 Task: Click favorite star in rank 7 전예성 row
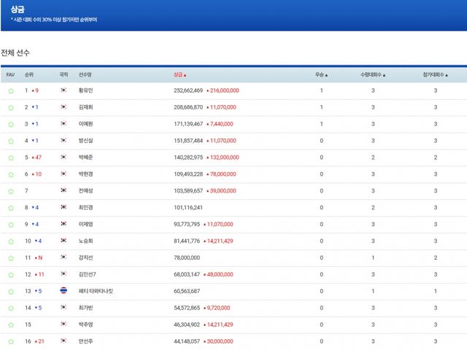(x=10, y=191)
